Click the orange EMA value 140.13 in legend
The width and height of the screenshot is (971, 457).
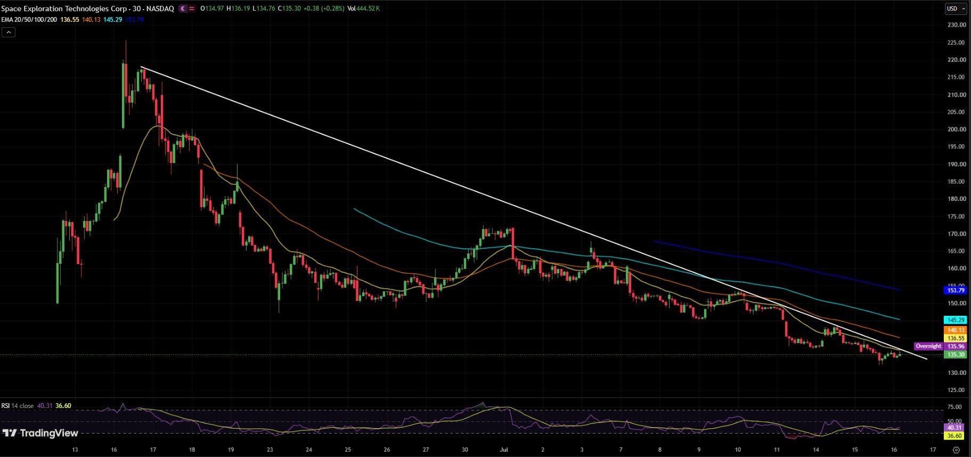tap(91, 20)
